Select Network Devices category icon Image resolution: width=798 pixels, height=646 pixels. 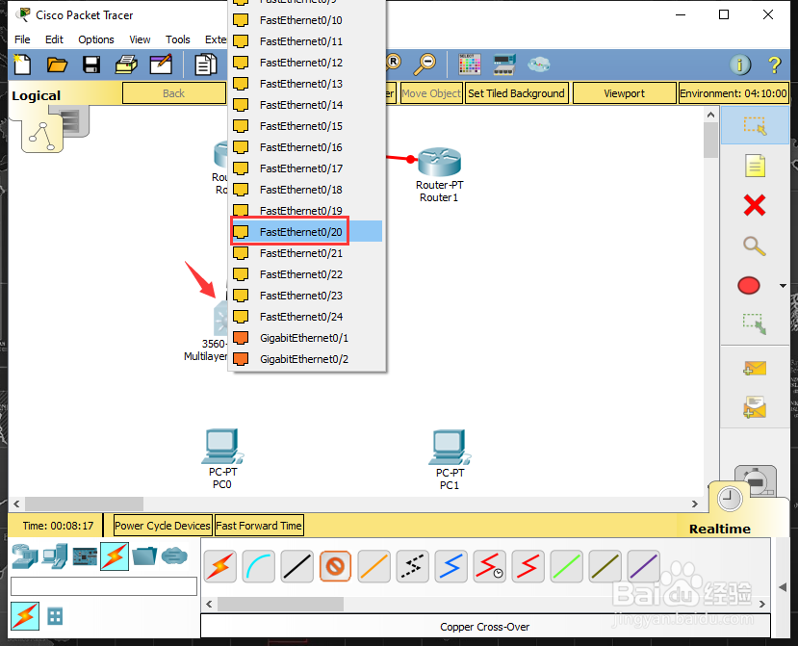click(x=25, y=556)
